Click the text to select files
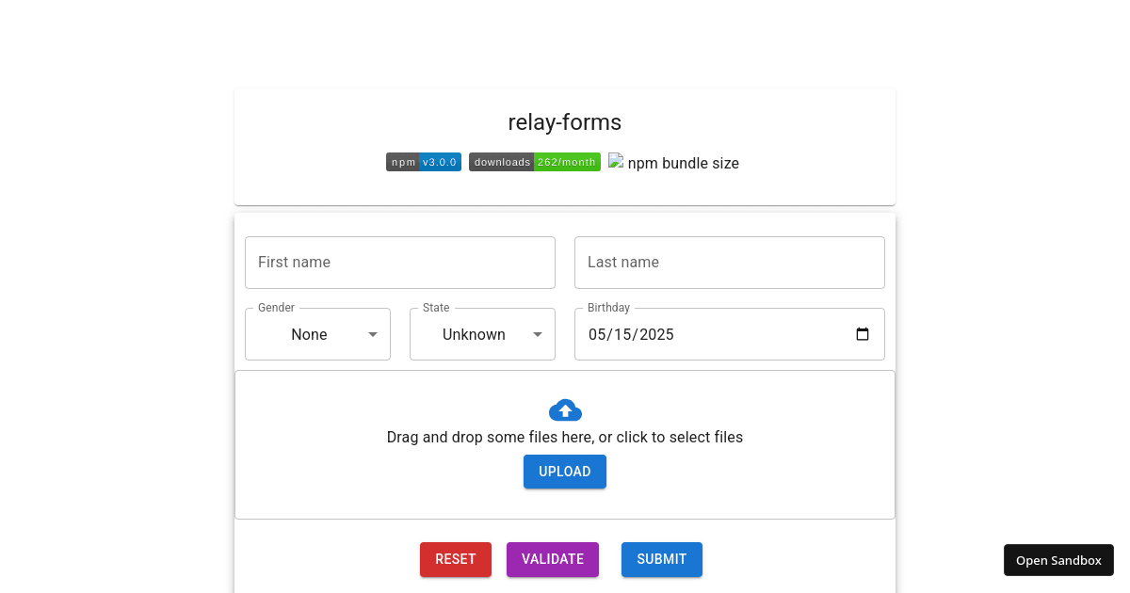 [x=565, y=437]
